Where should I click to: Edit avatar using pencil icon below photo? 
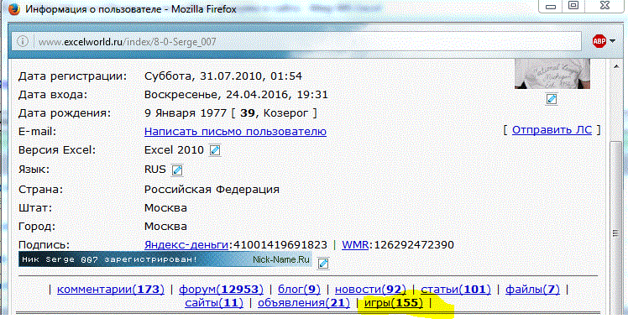(x=552, y=99)
